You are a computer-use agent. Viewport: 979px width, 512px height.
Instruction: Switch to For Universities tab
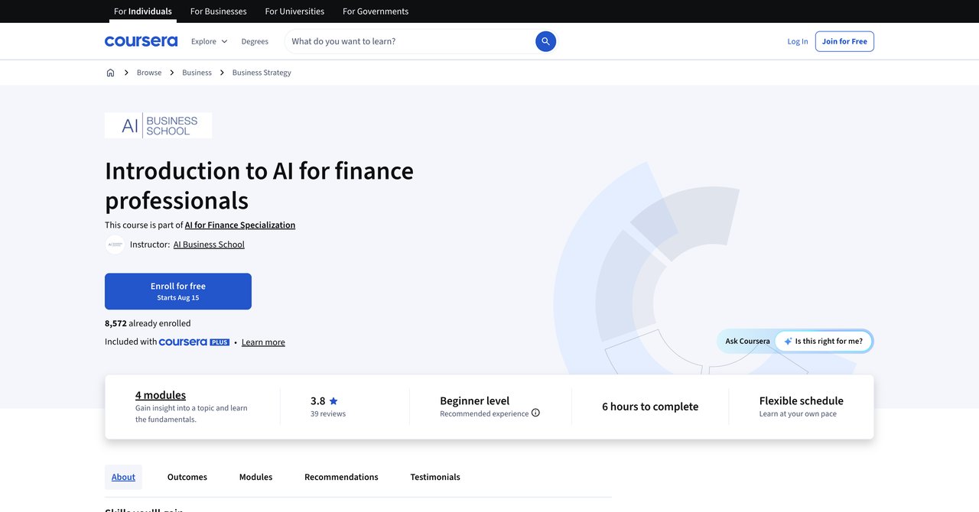coord(294,11)
